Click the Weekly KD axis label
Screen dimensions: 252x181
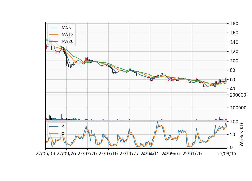241,135
